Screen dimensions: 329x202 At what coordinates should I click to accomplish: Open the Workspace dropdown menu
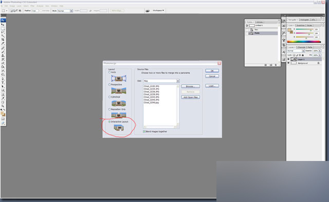[x=158, y=10]
